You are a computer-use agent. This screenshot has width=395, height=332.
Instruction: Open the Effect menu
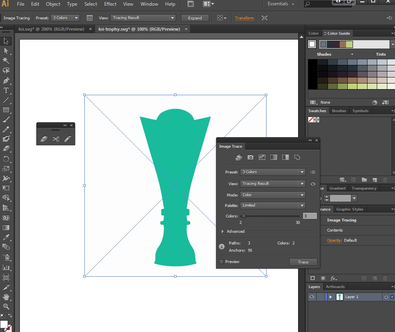[x=110, y=4]
